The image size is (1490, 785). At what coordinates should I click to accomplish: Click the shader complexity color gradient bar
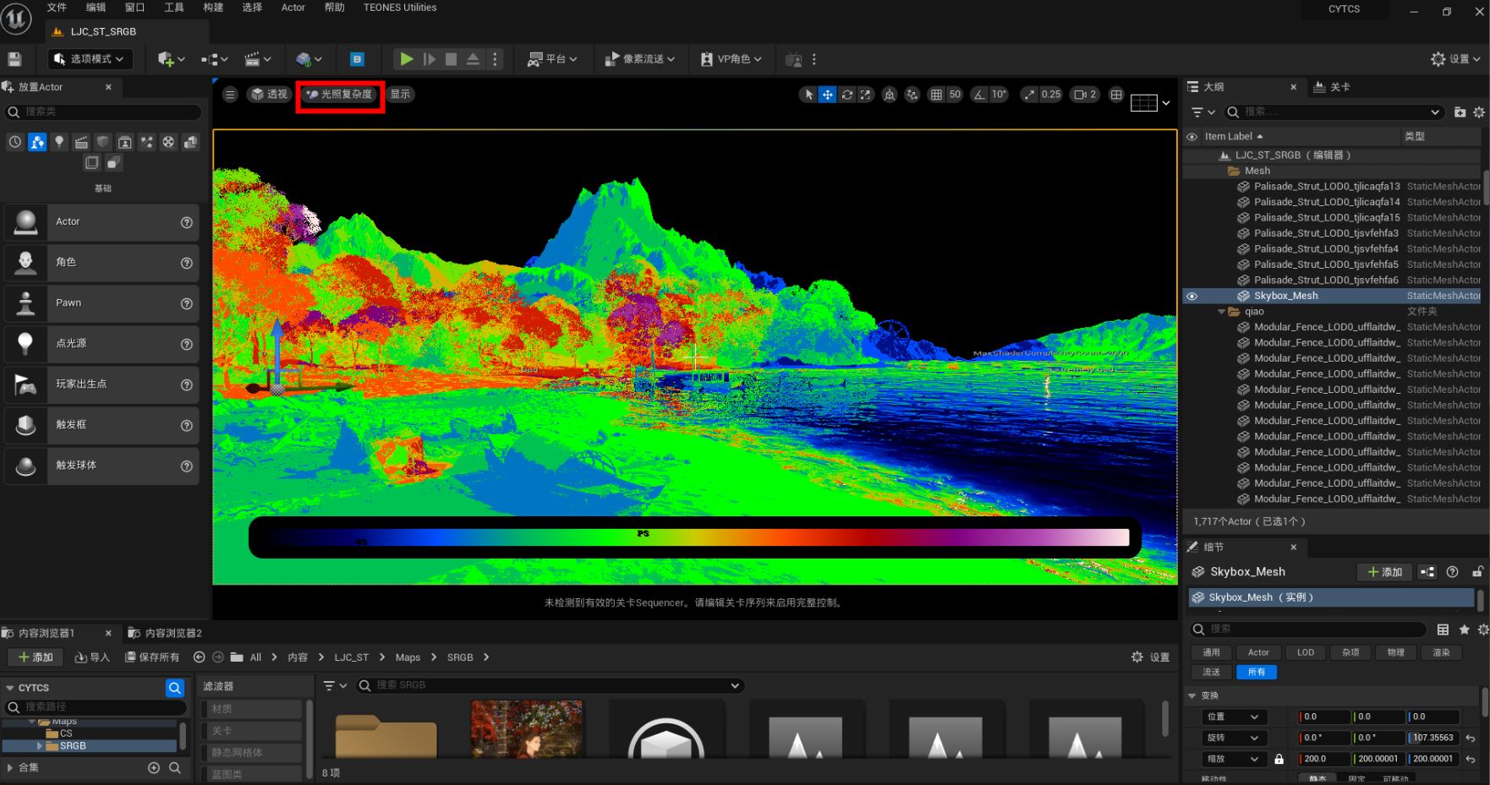pos(694,537)
